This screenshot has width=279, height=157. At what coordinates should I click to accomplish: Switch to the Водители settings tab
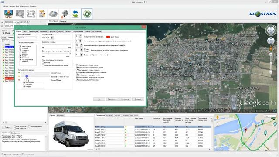pos(43,31)
